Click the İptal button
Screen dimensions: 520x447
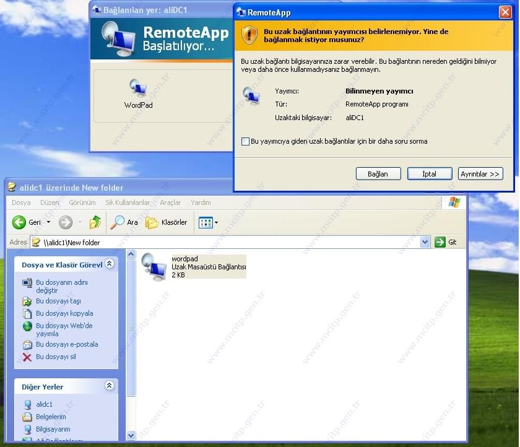click(430, 174)
